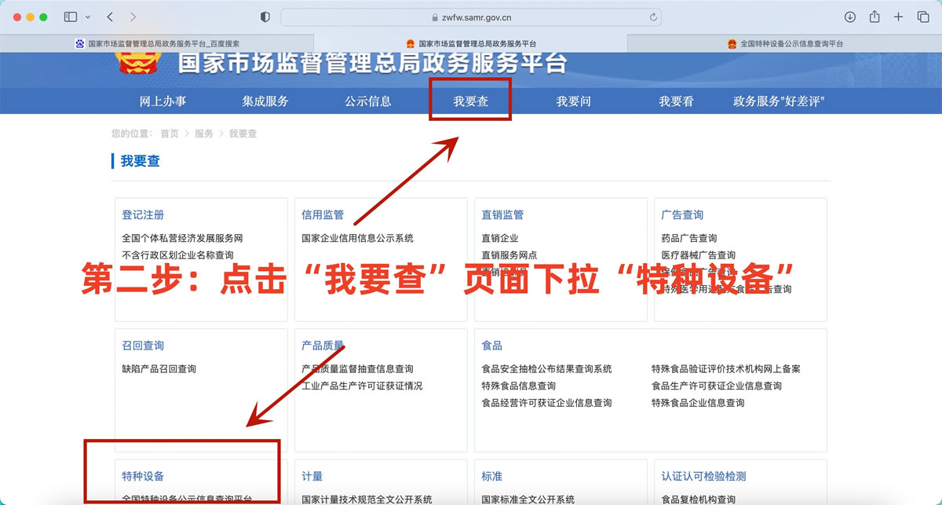Click 食品安全抽检公布结果查询系统 link

(546, 368)
